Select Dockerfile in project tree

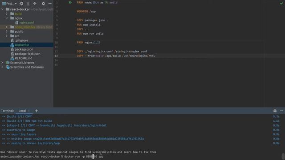click(x=22, y=45)
